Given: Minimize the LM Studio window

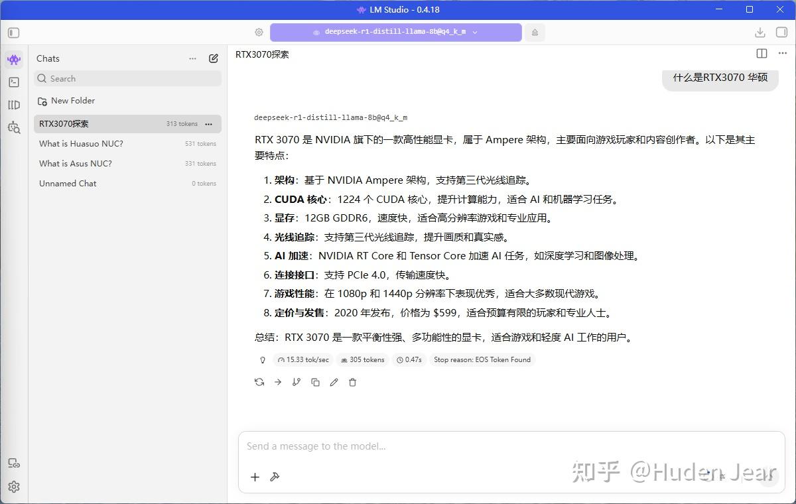Looking at the screenshot, I should [720, 9].
